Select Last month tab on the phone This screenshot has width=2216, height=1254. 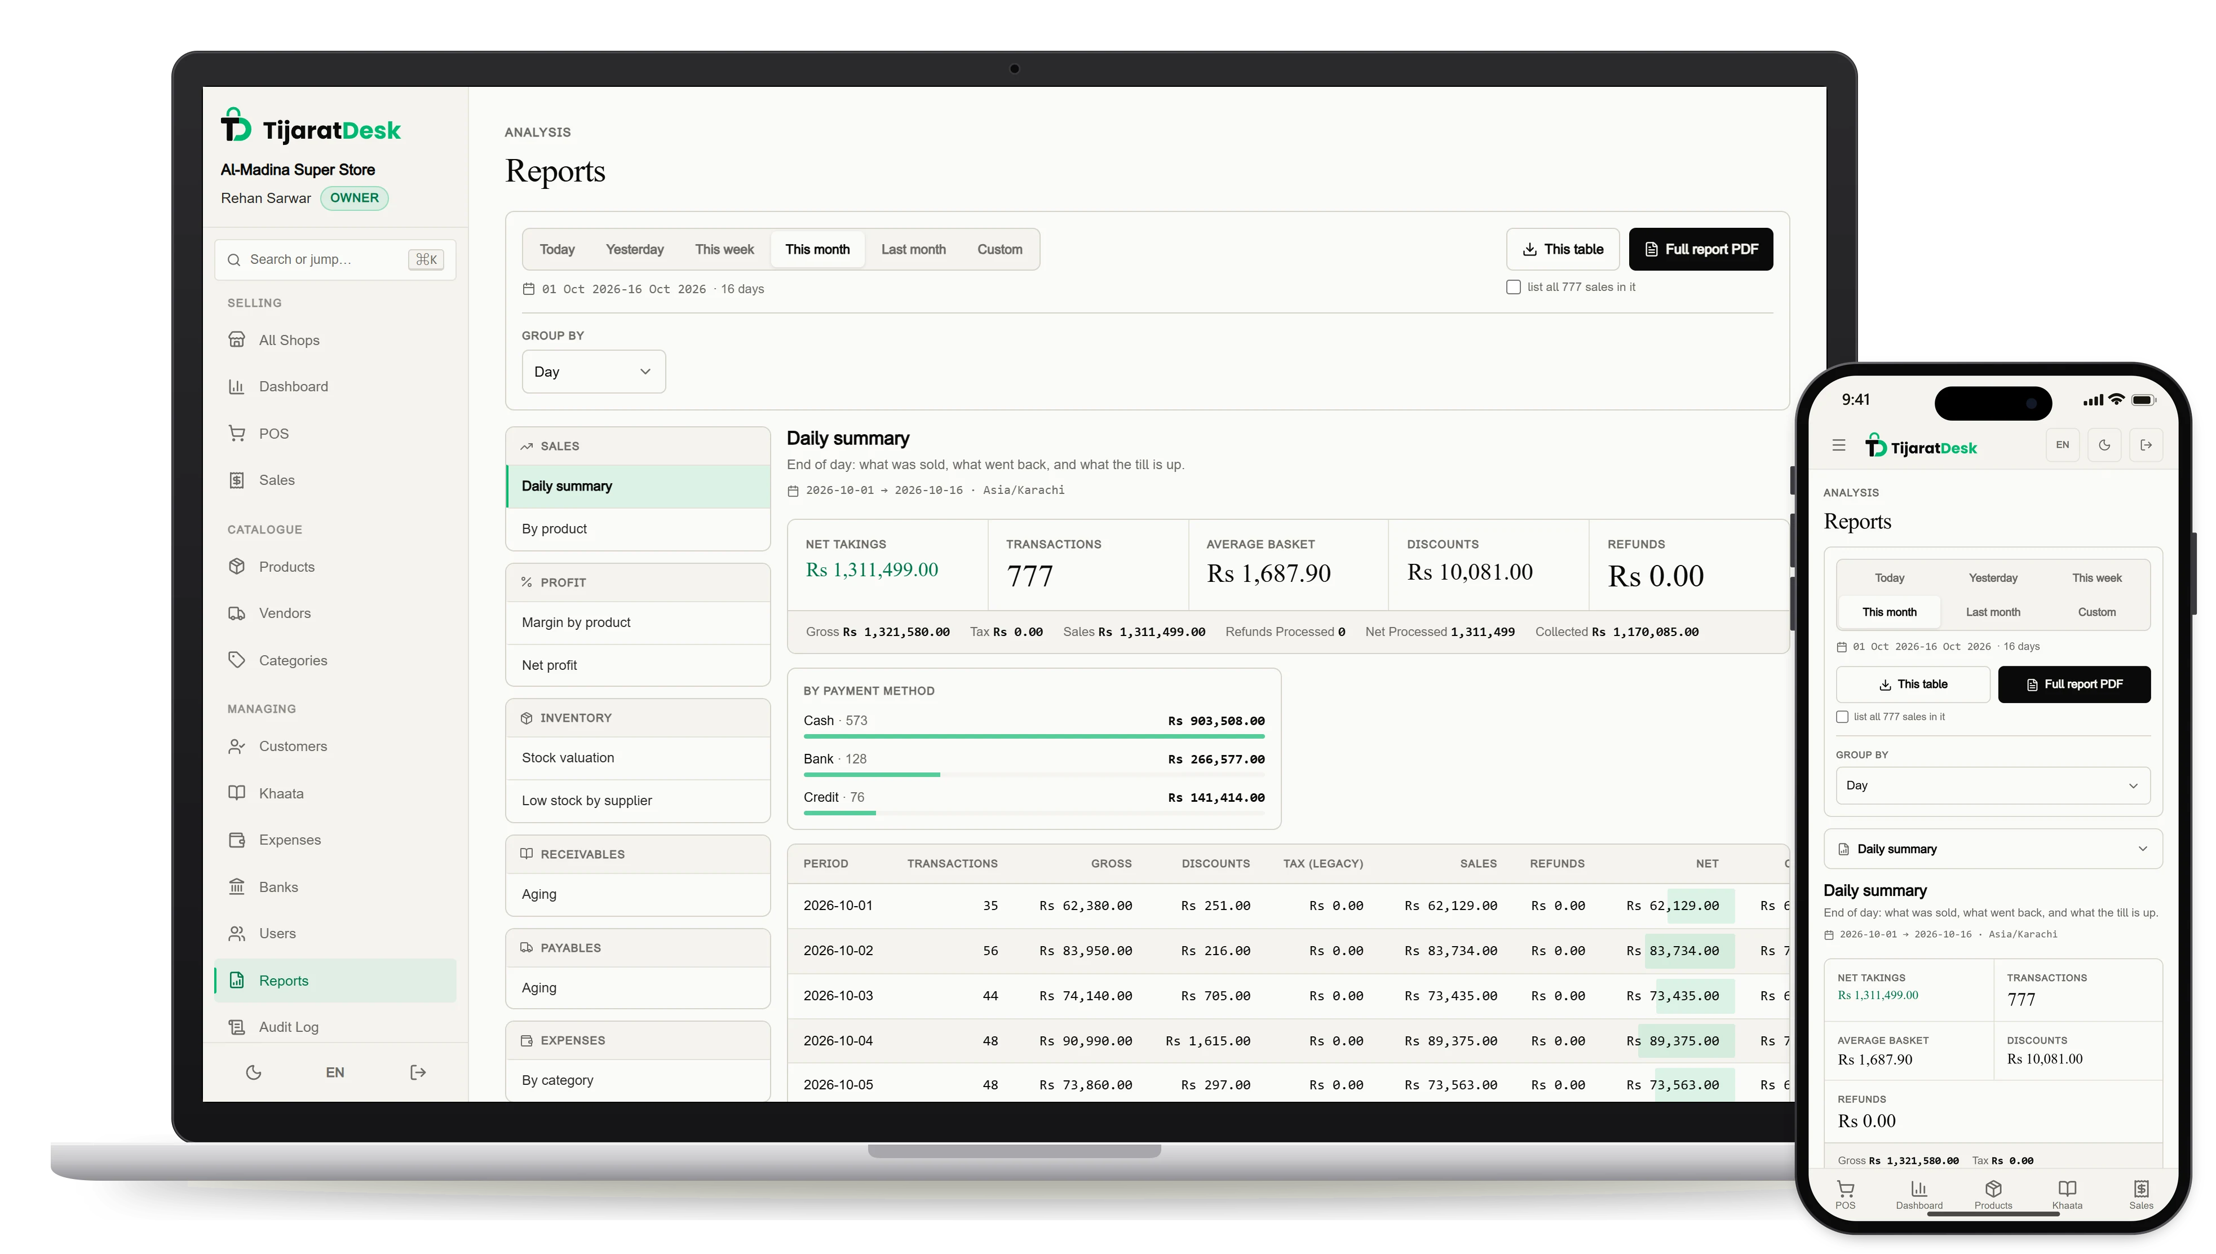coord(1993,612)
